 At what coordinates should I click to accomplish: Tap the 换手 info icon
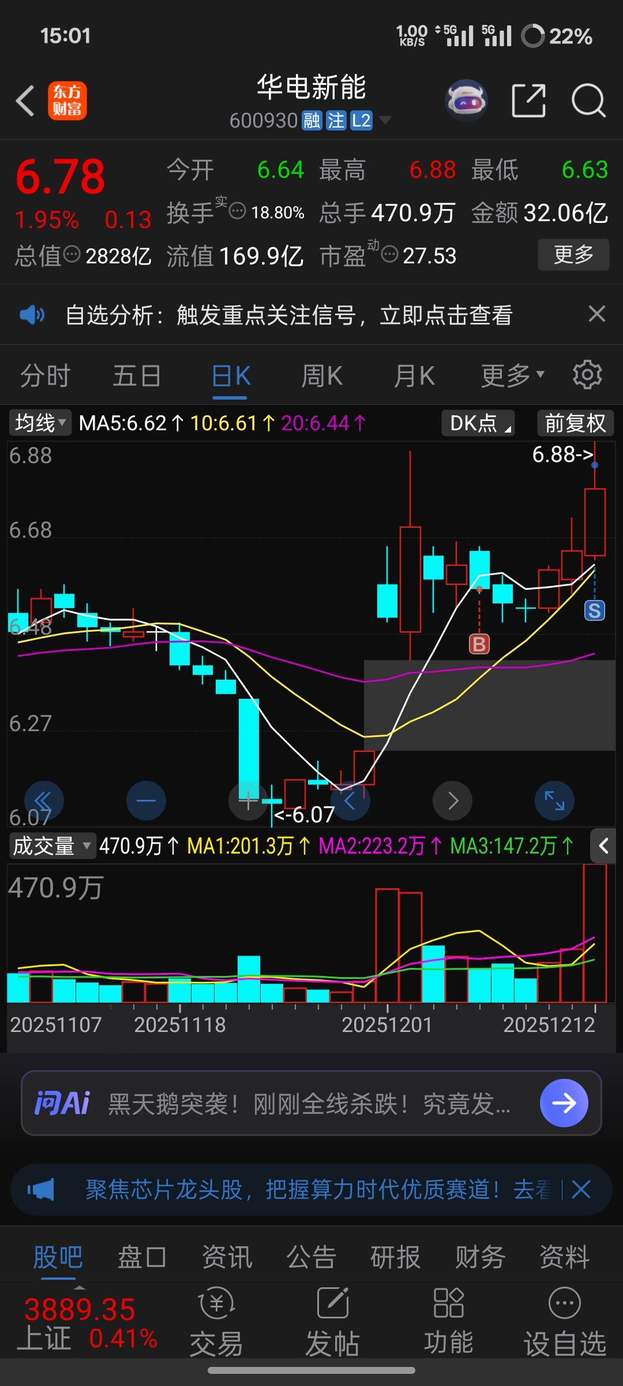[x=238, y=211]
